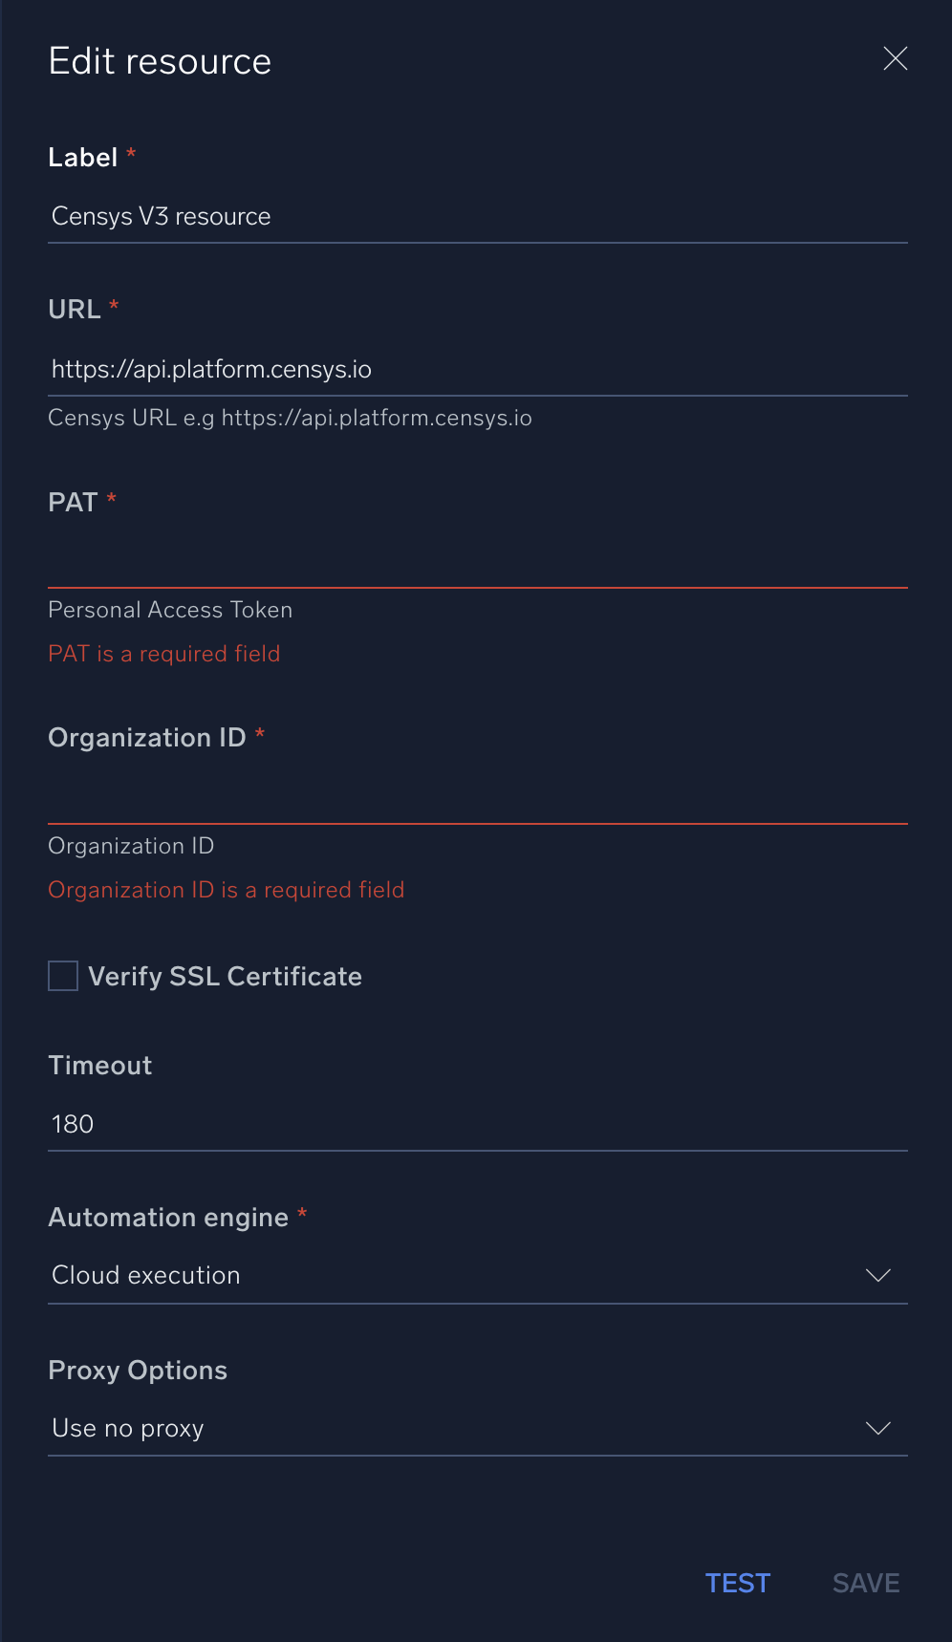Focus the URL input field
Image resolution: width=952 pixels, height=1642 pixels.
[477, 370]
